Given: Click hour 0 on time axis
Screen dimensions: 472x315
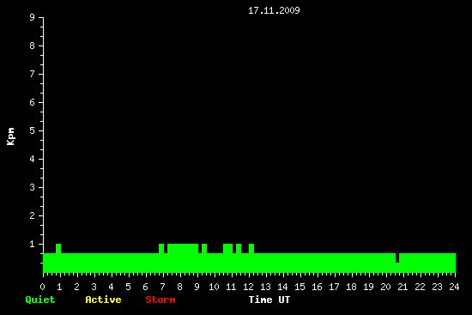Looking at the screenshot, I should pos(42,287).
